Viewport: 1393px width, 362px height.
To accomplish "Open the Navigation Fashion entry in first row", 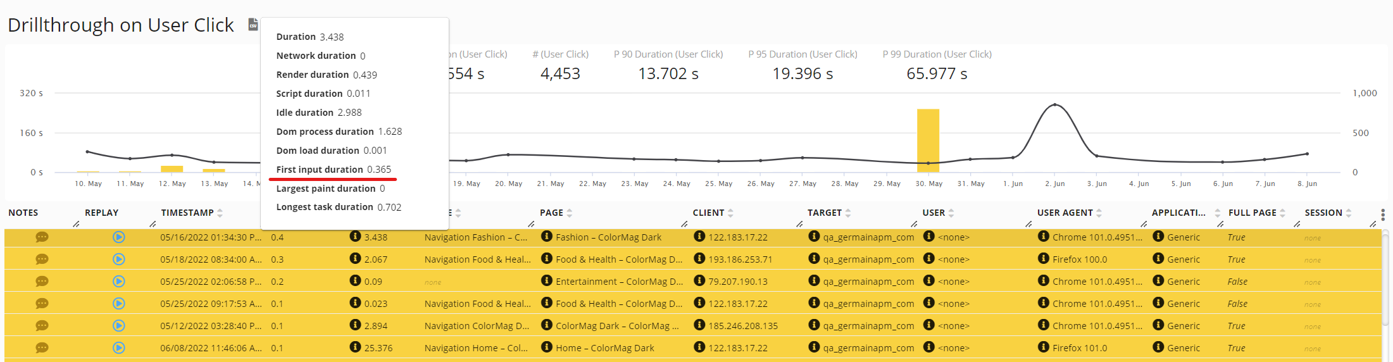I will pos(475,237).
